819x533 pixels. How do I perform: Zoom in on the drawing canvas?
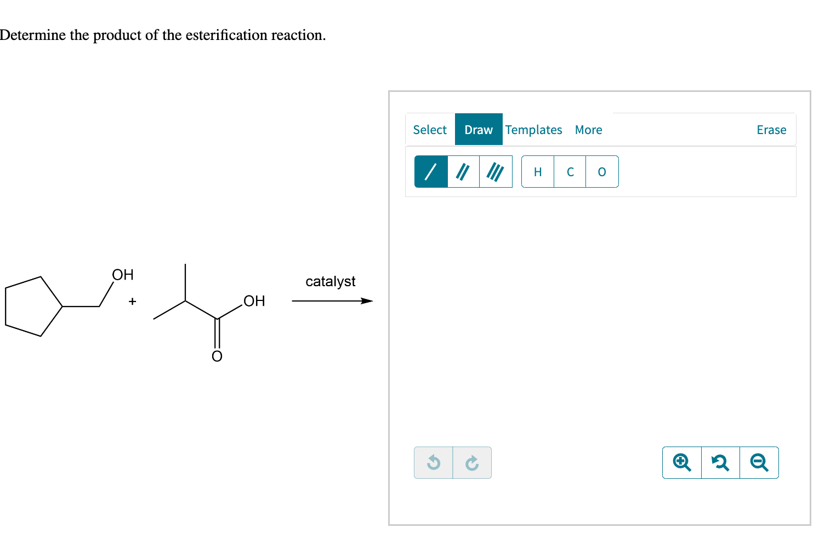(x=681, y=462)
